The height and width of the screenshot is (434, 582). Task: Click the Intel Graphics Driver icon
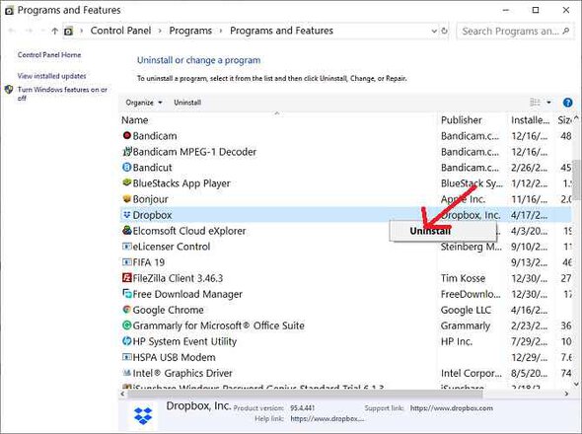point(127,373)
